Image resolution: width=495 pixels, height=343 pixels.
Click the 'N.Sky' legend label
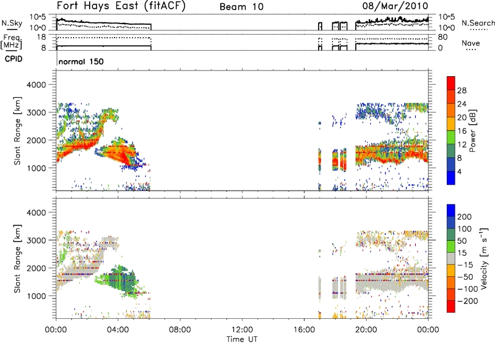[12, 23]
